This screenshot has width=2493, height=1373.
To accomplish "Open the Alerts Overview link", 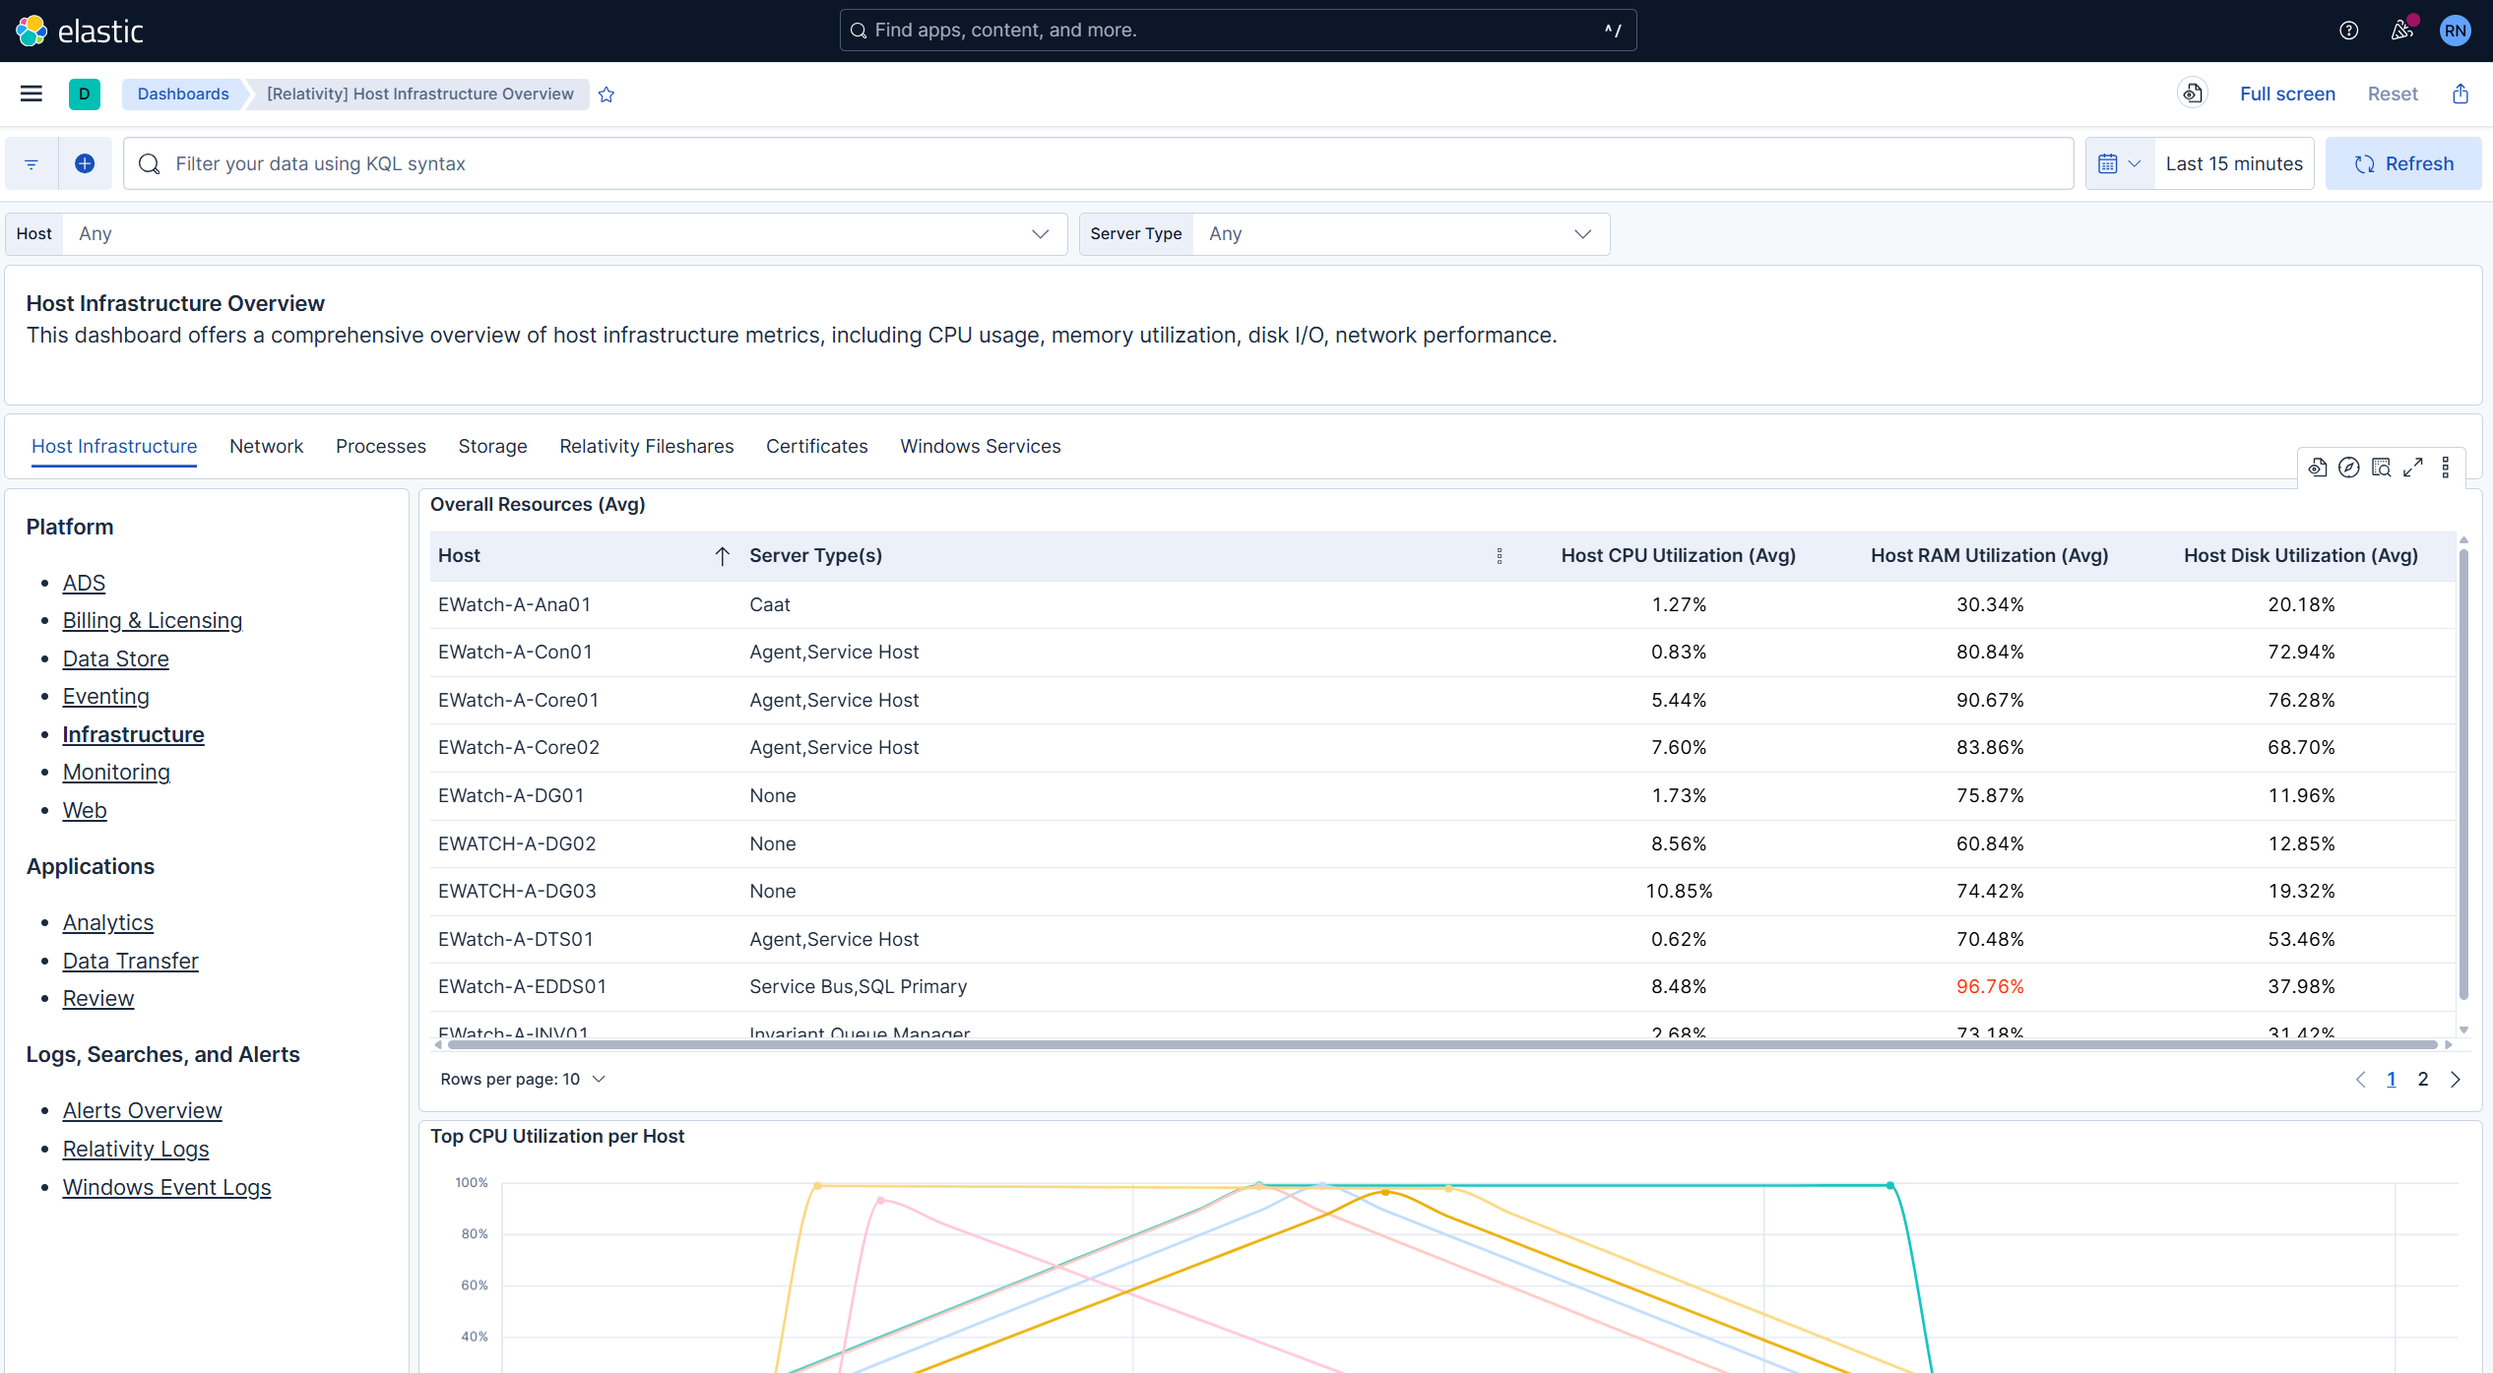I will pos(143,1111).
